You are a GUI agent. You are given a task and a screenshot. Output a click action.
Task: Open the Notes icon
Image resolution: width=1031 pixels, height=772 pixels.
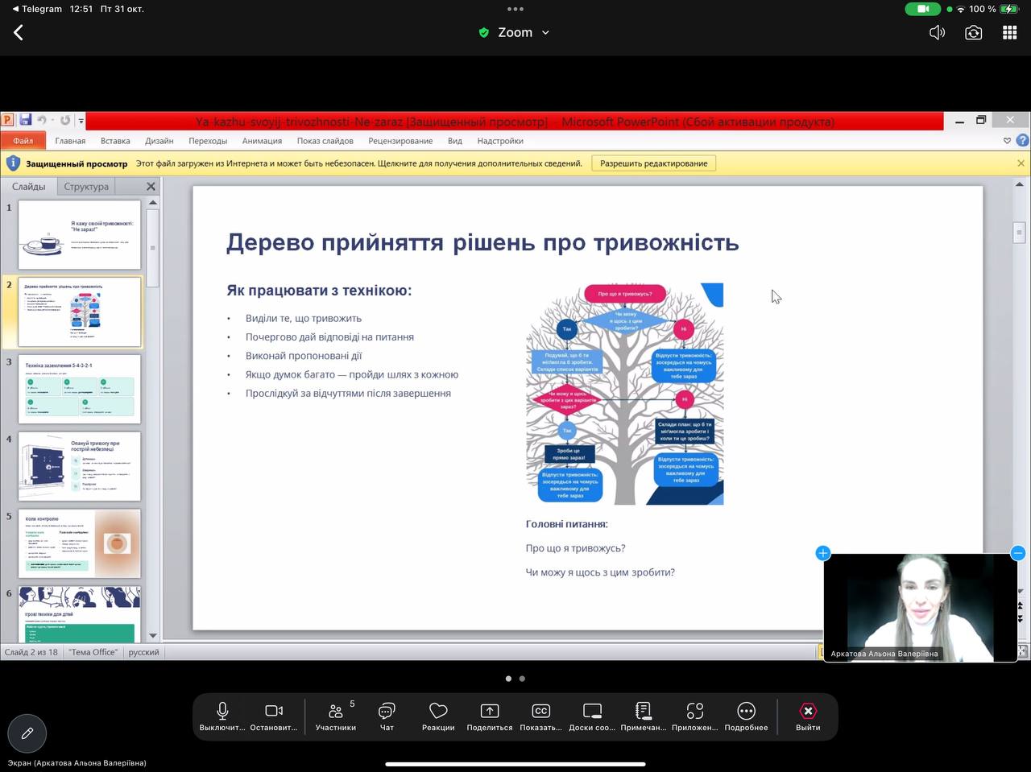pos(643,712)
